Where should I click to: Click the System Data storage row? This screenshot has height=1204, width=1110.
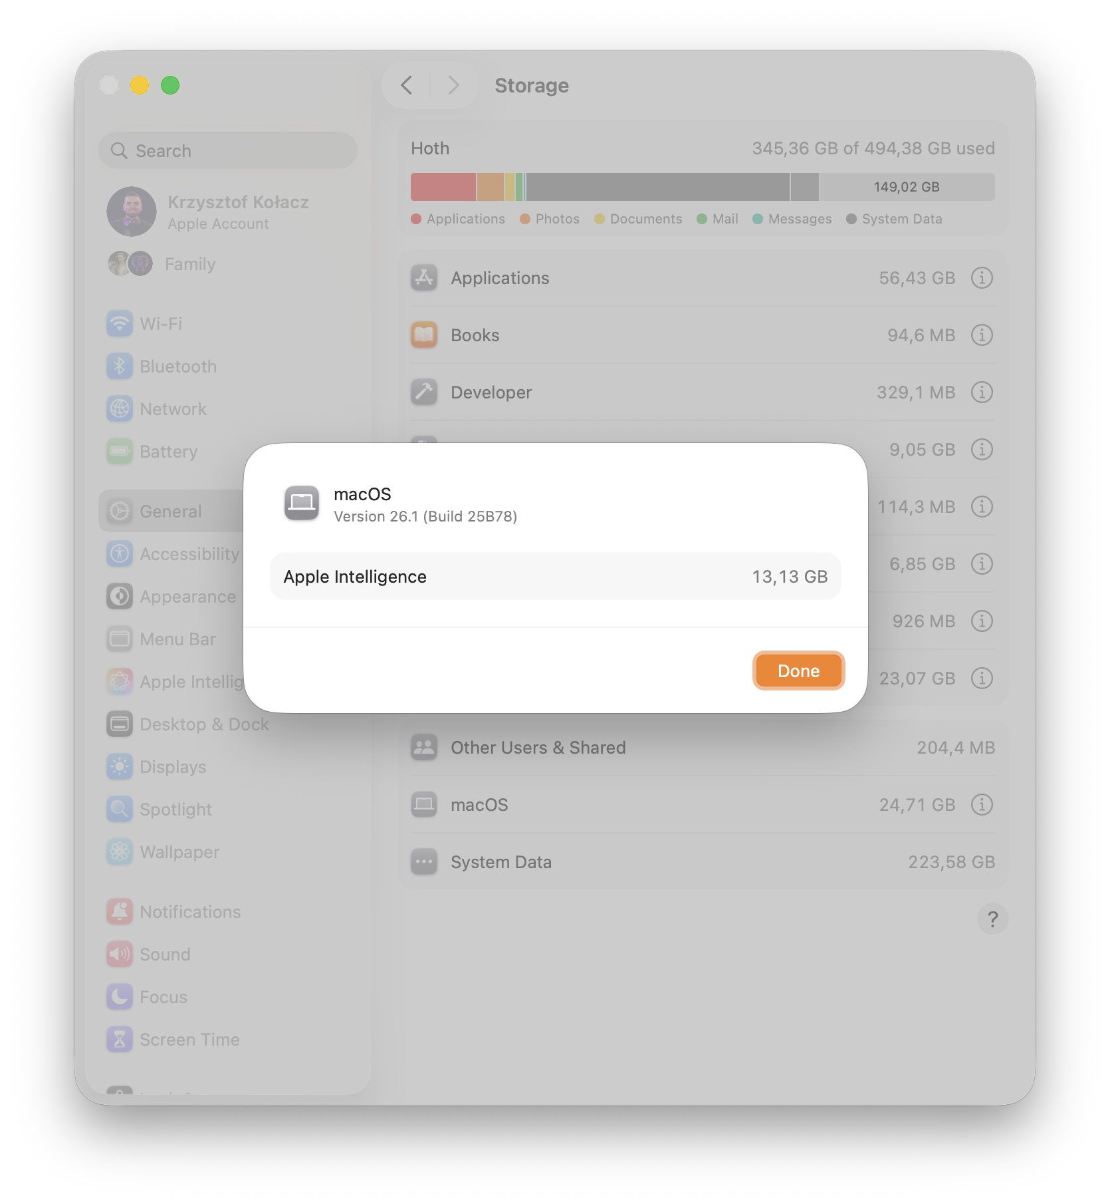(x=703, y=861)
